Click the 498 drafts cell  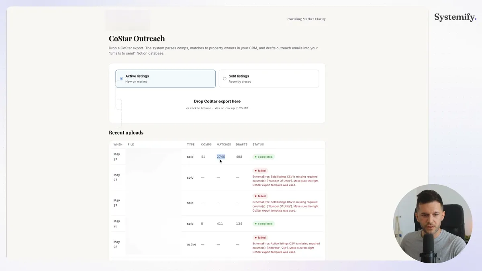(x=239, y=157)
